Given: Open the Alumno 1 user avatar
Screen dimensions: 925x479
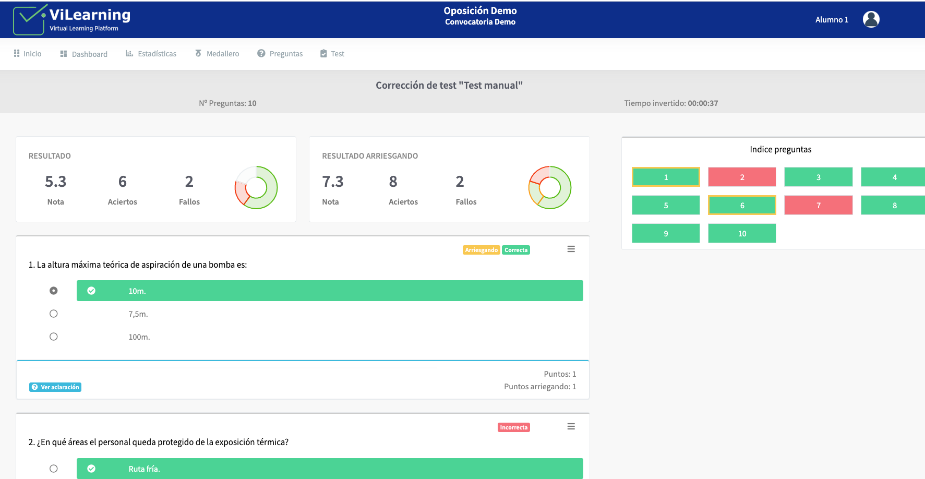Looking at the screenshot, I should click(x=871, y=19).
